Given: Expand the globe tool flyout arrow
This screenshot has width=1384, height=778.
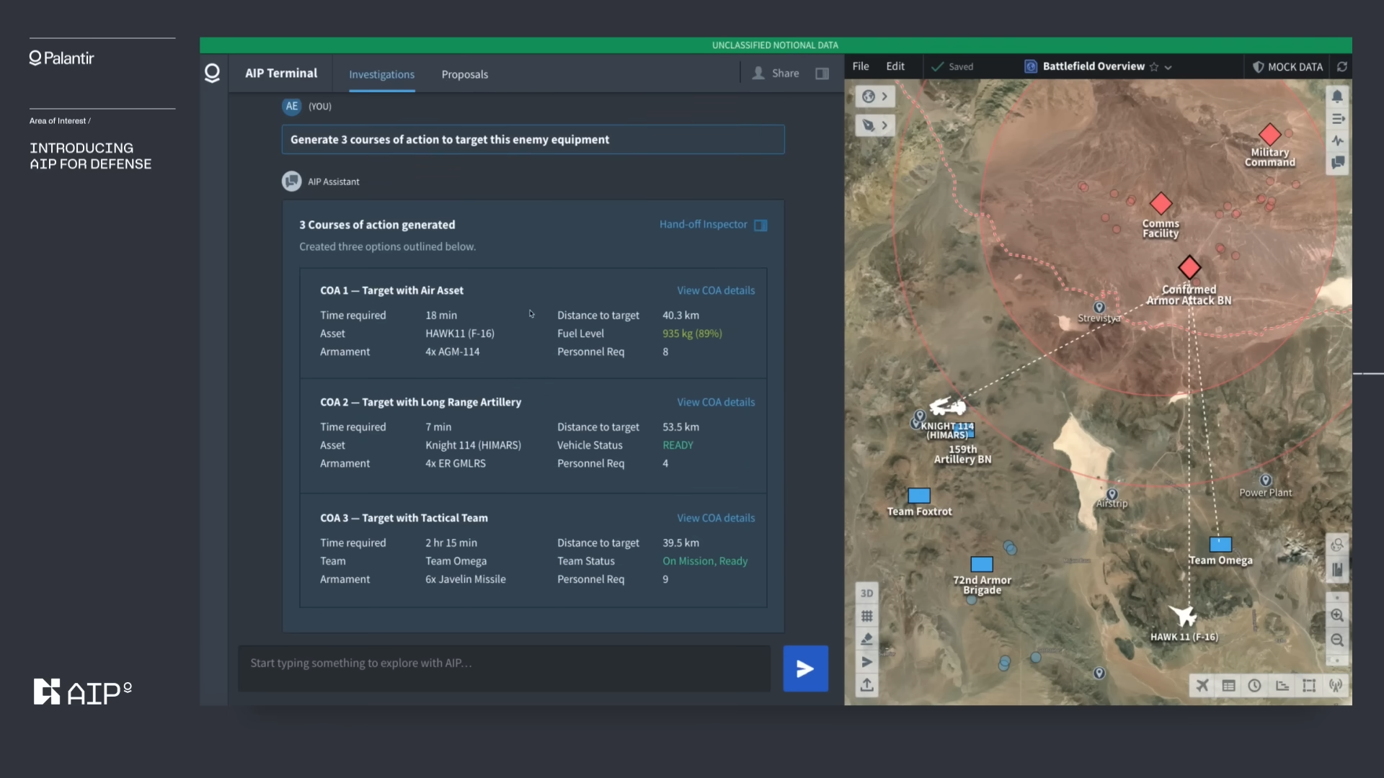Looking at the screenshot, I should coord(884,97).
